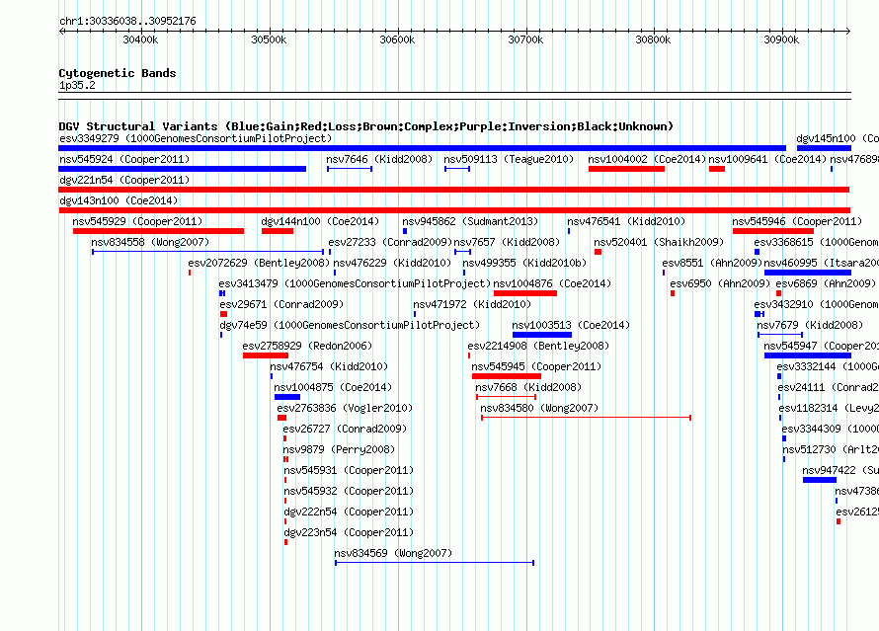The image size is (879, 631).
Task: Click the 1p35.2 cytogenetic band label
Action: (x=77, y=85)
